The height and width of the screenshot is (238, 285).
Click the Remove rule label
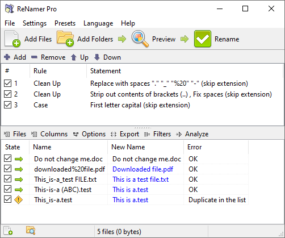53,57
